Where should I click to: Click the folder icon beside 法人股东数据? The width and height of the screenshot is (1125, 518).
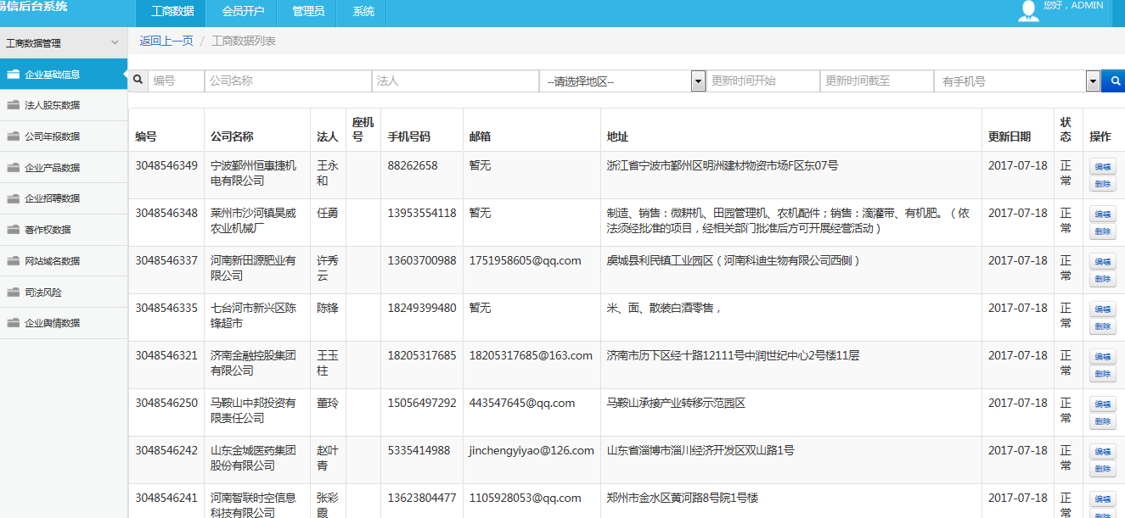[x=13, y=105]
